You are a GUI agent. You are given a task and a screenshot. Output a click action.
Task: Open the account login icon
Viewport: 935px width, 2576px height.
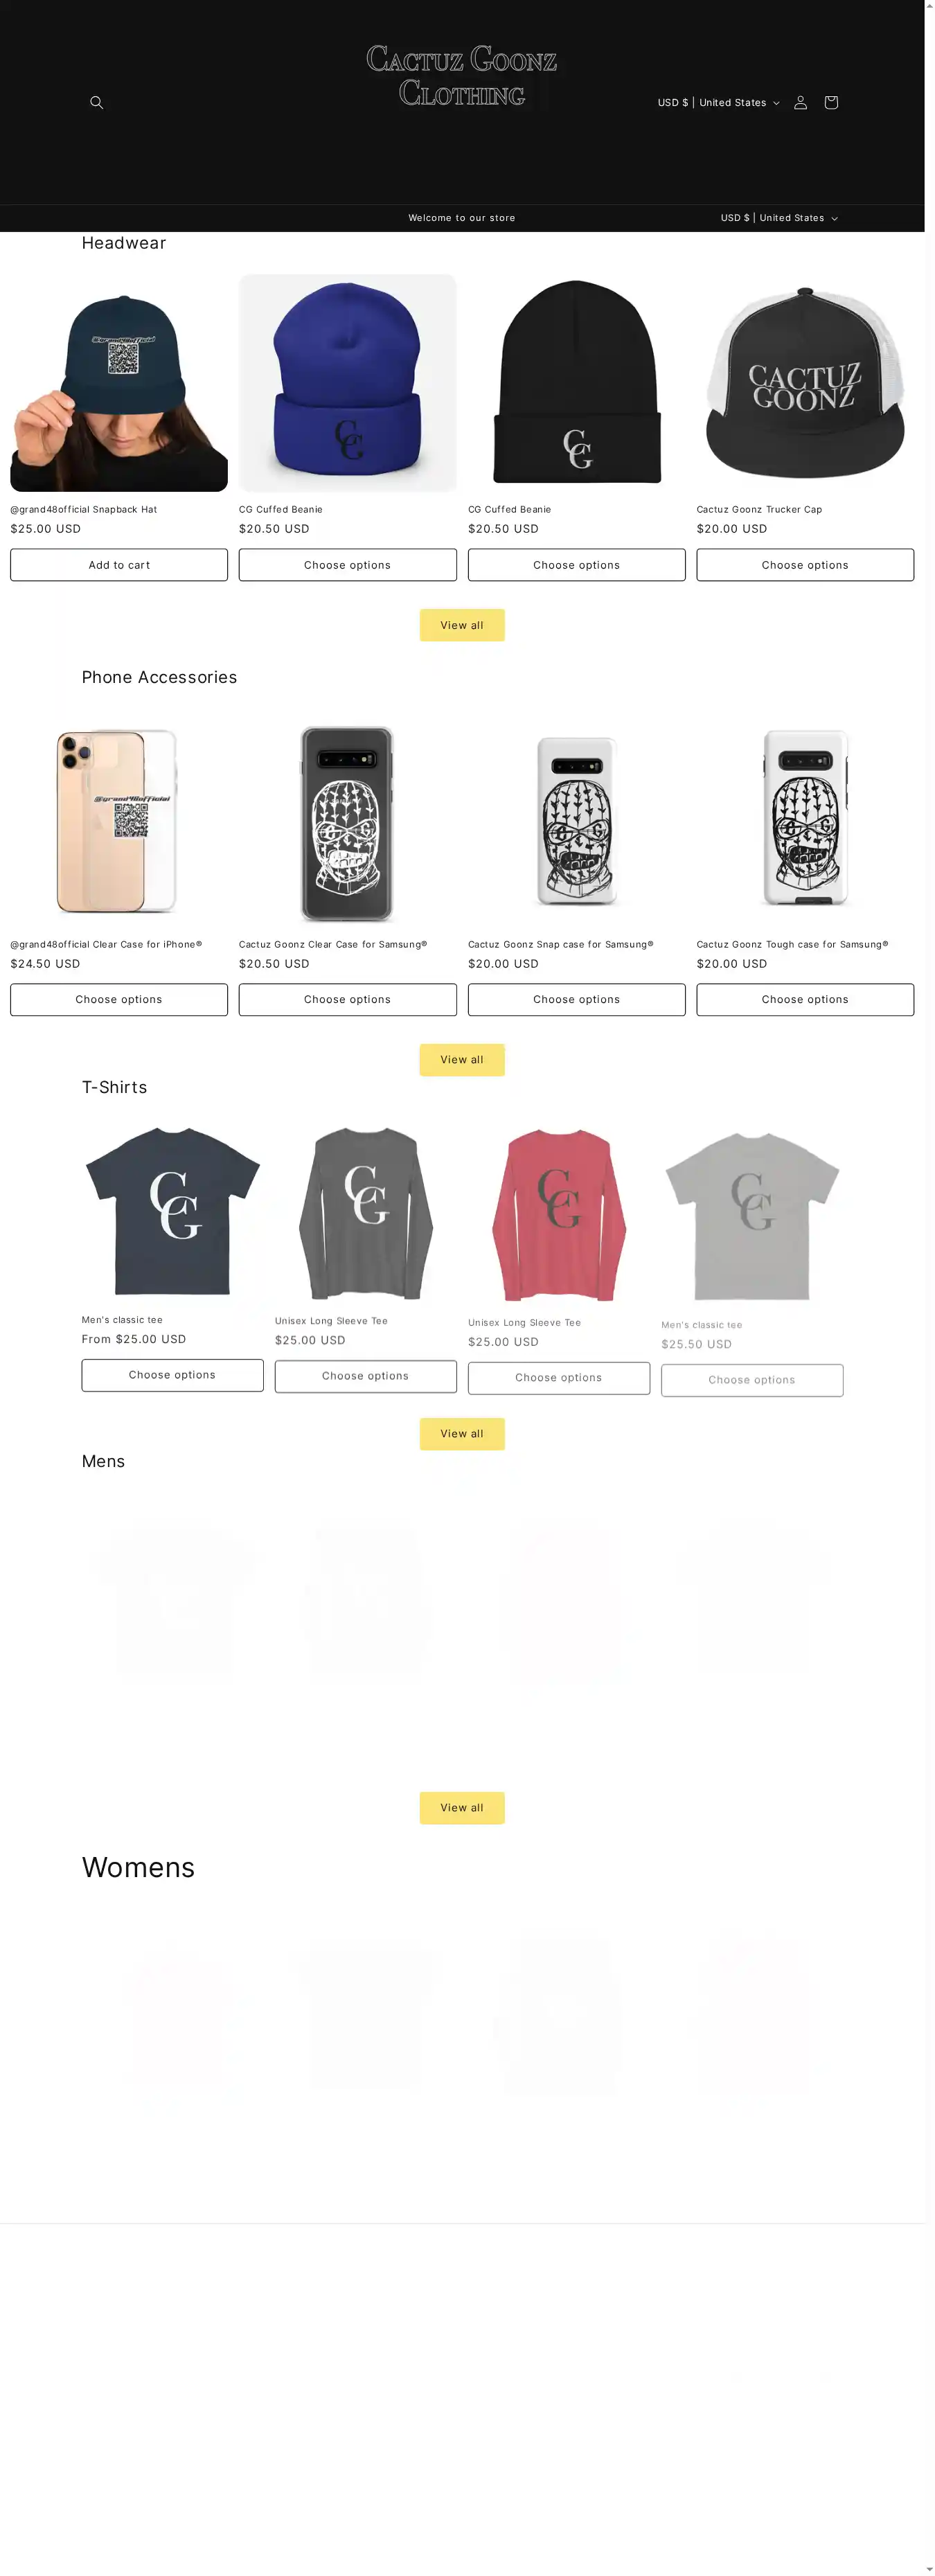tap(800, 102)
